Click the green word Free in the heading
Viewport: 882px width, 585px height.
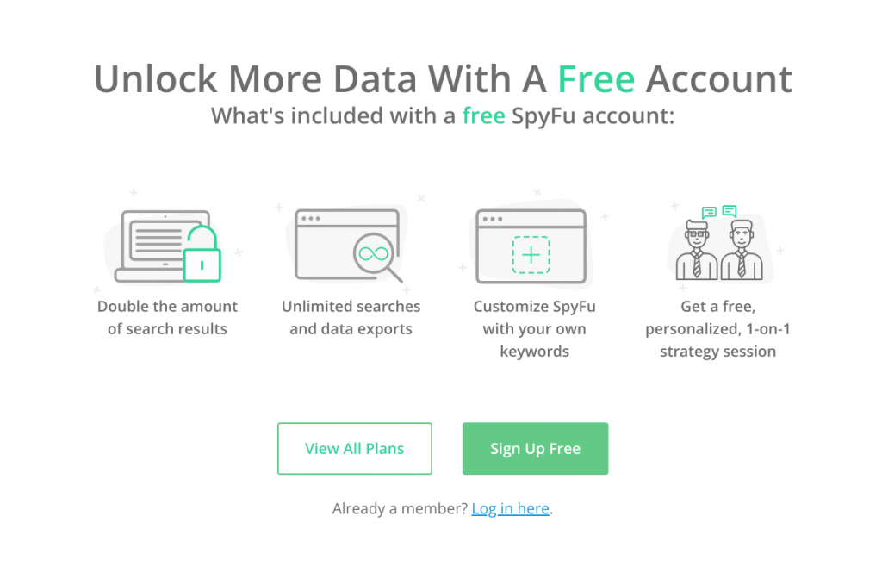point(596,78)
